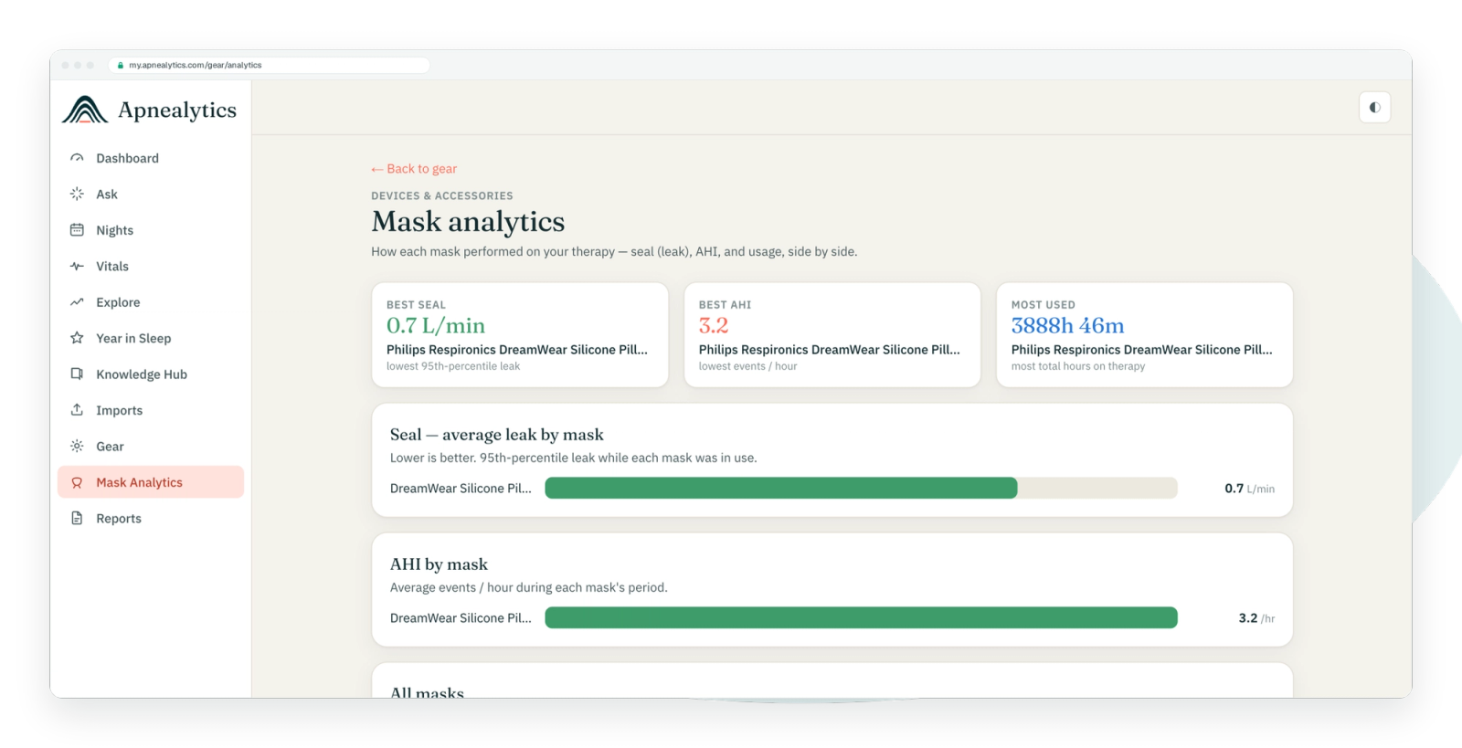Select Year in Sleep in sidebar

(151, 338)
